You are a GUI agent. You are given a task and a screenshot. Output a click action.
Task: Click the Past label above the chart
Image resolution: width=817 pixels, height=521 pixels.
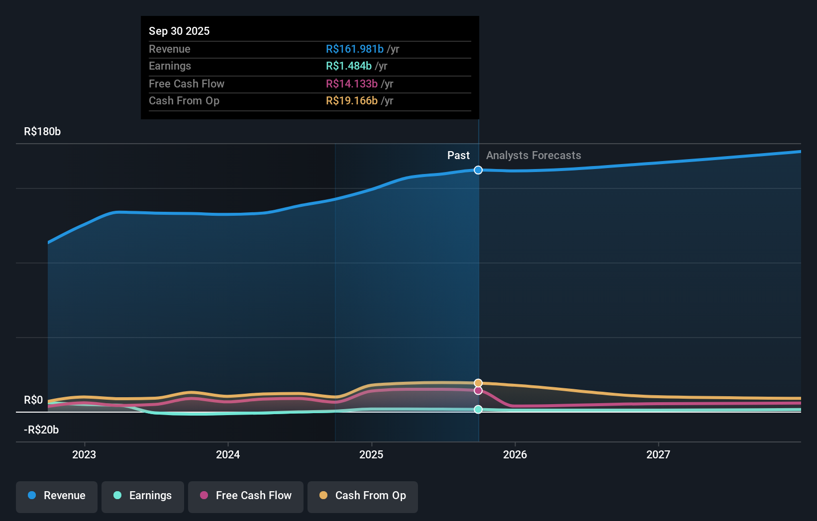pos(458,155)
